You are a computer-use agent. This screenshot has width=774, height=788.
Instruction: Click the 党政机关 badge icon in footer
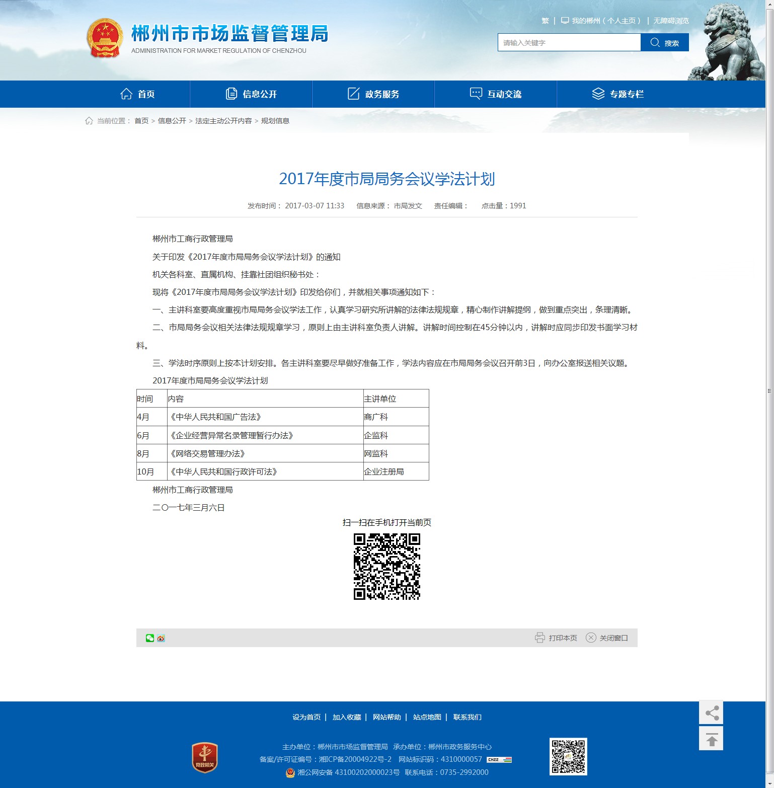click(205, 758)
